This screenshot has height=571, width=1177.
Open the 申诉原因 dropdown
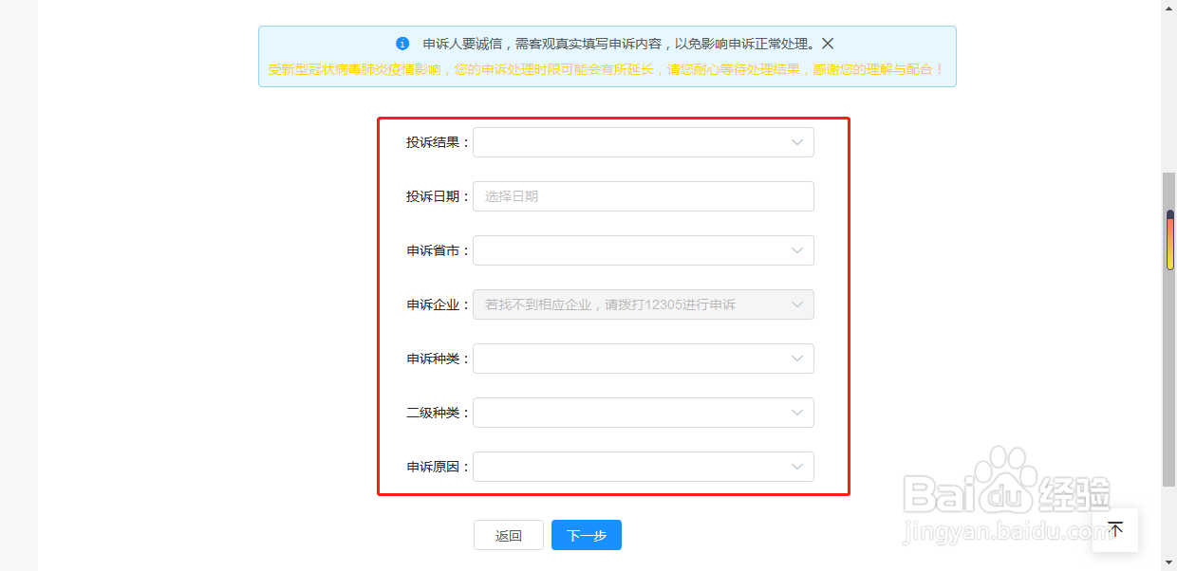click(644, 467)
